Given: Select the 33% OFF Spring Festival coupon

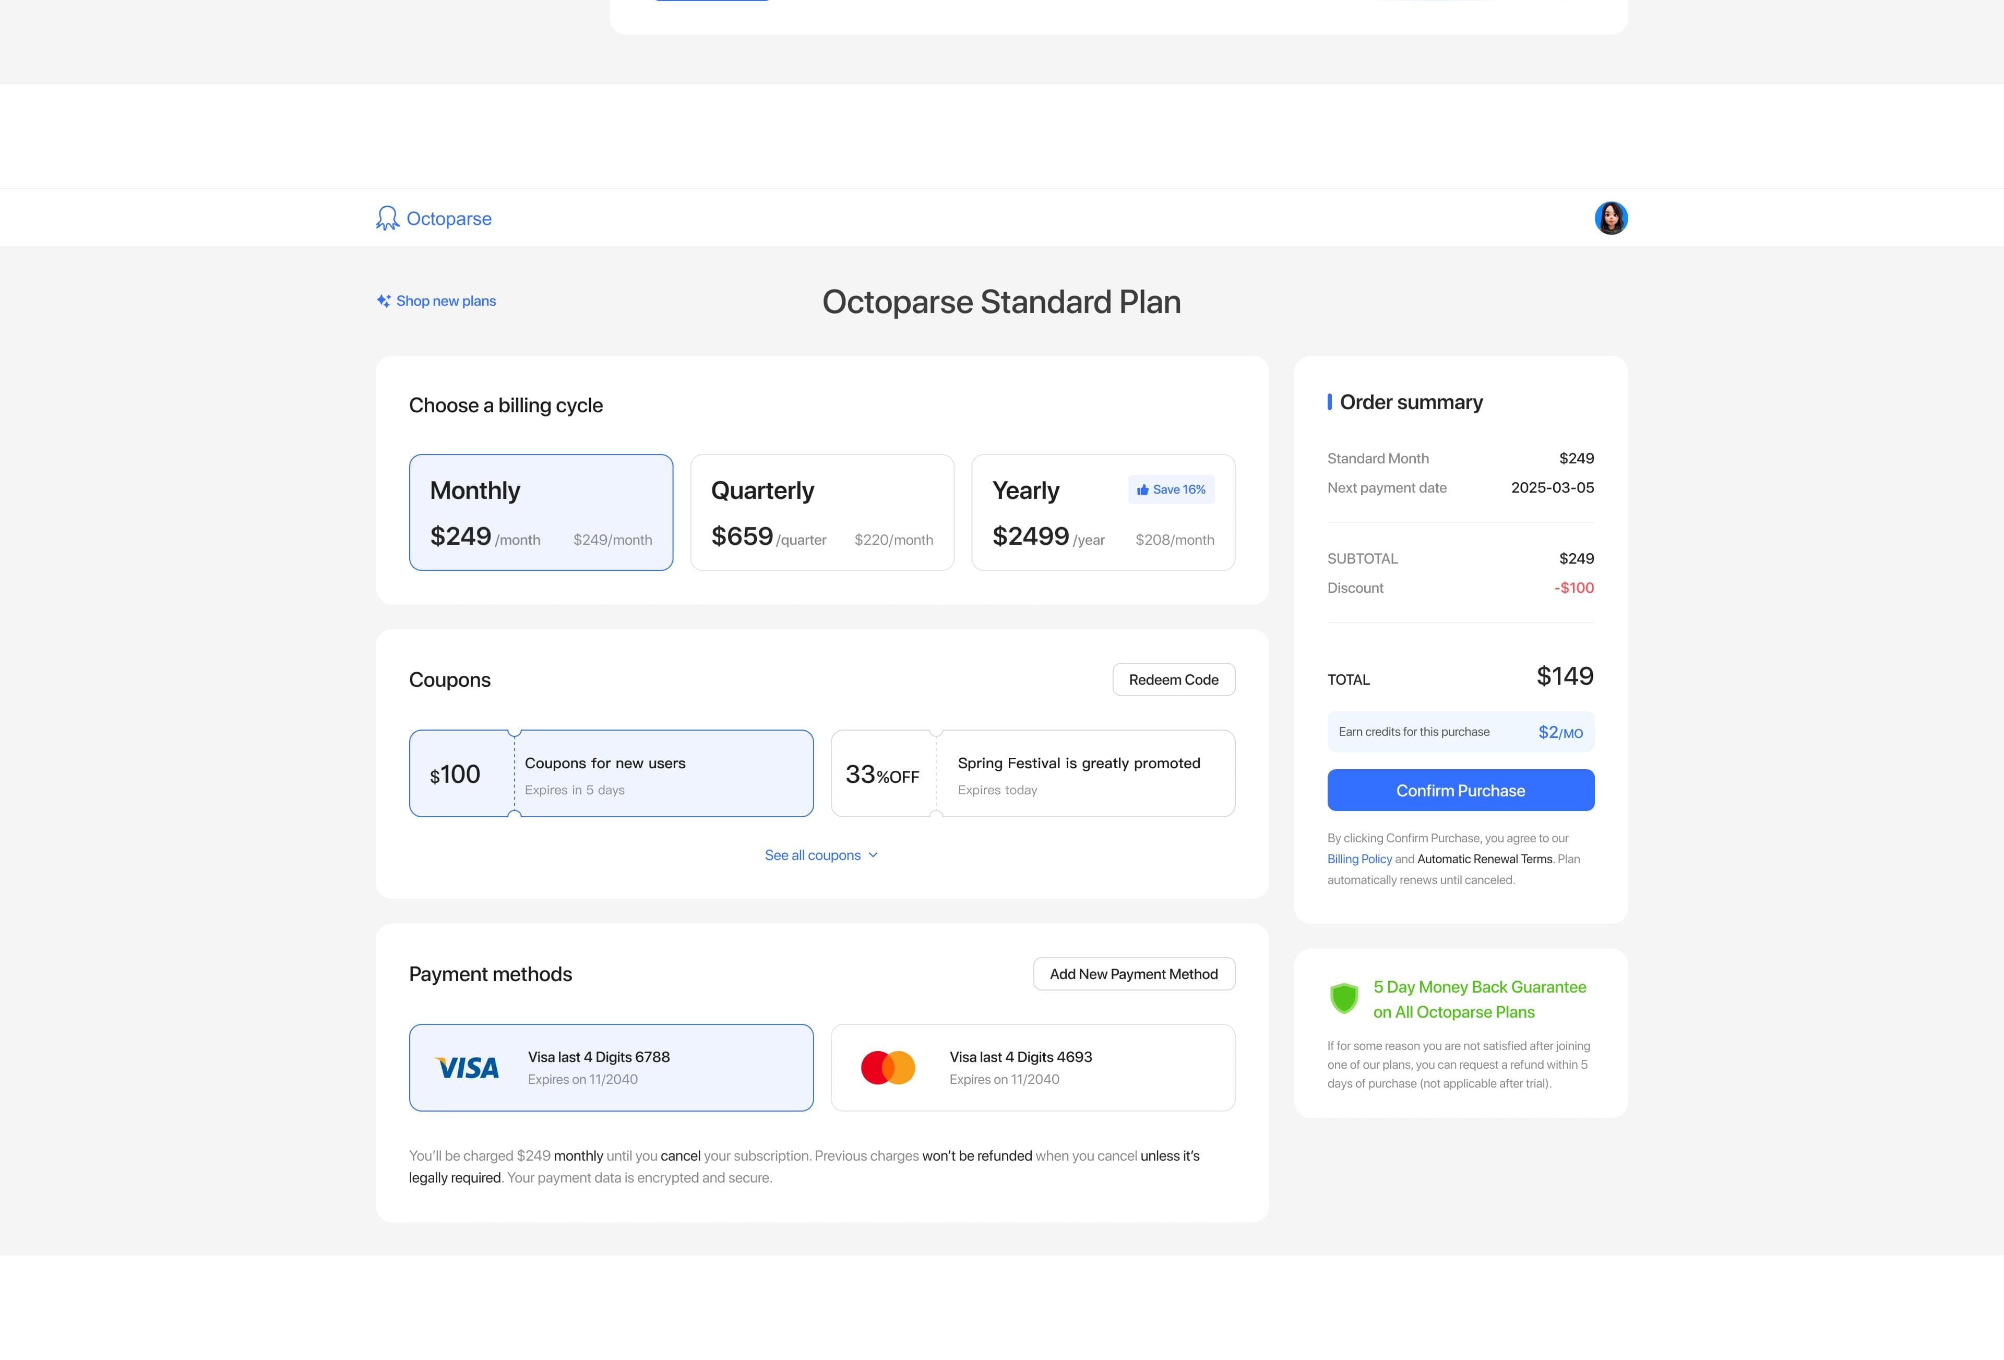Looking at the screenshot, I should tap(1033, 773).
